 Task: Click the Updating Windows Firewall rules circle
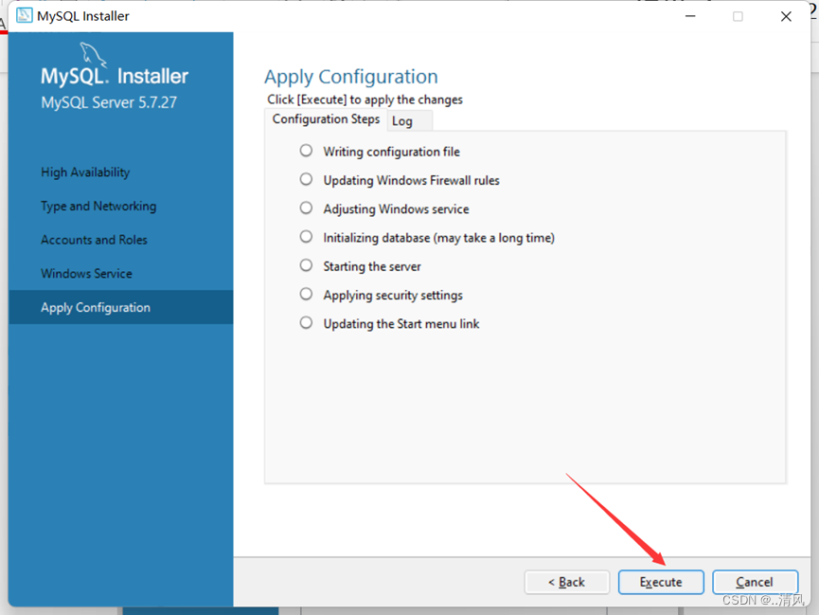pos(306,179)
